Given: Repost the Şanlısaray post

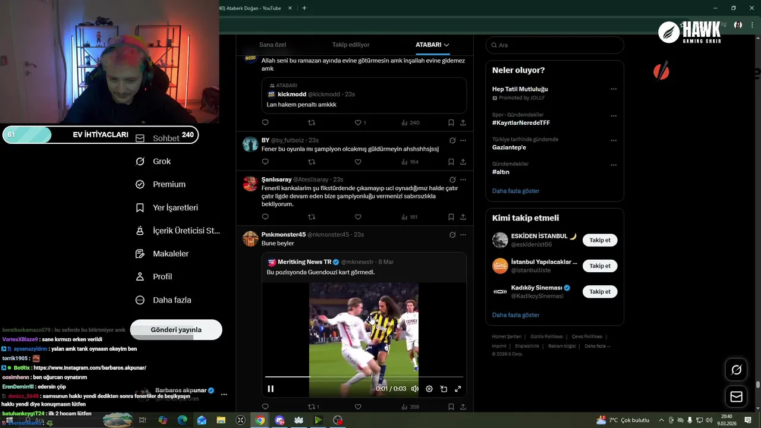Looking at the screenshot, I should click(x=312, y=217).
